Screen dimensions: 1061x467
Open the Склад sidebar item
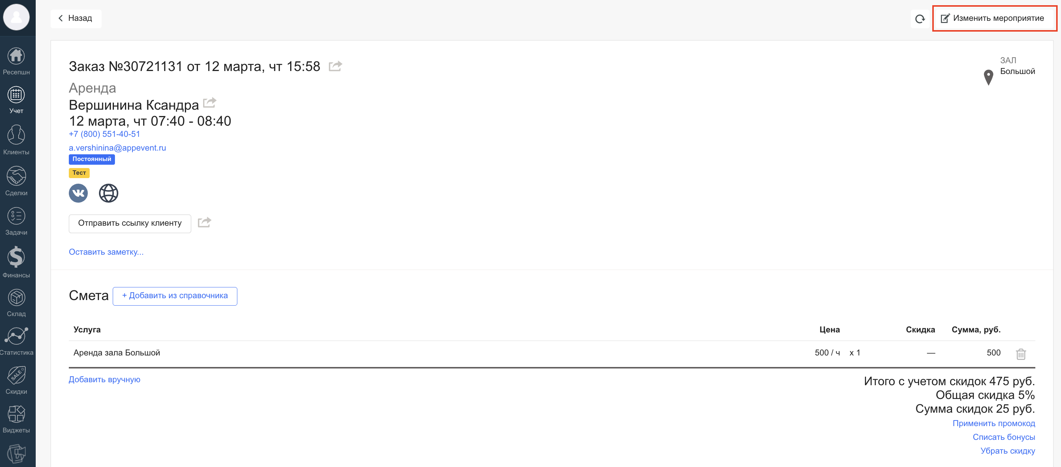pos(16,303)
